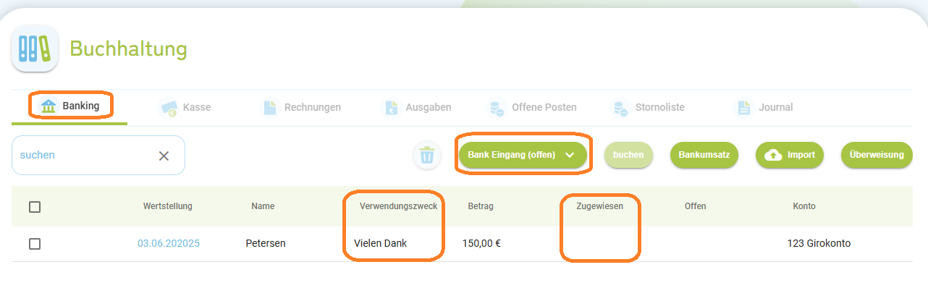
Task: Click the Journal page icon
Action: (743, 107)
